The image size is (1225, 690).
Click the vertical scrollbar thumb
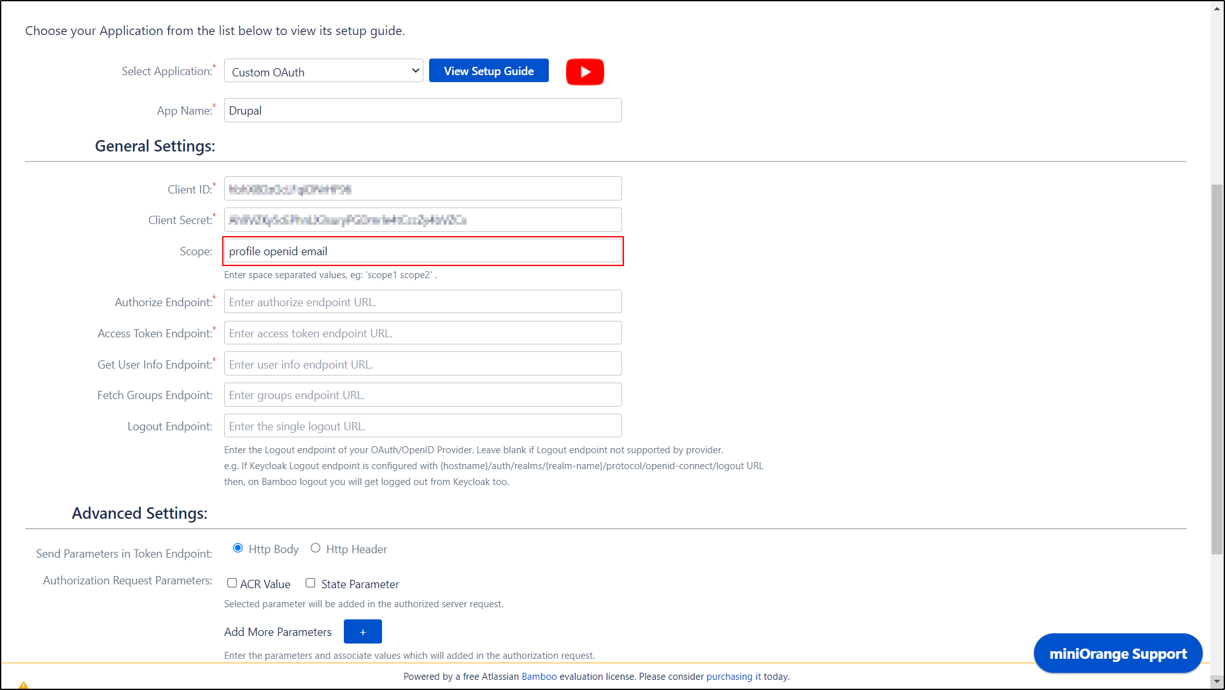pyautogui.click(x=1217, y=369)
